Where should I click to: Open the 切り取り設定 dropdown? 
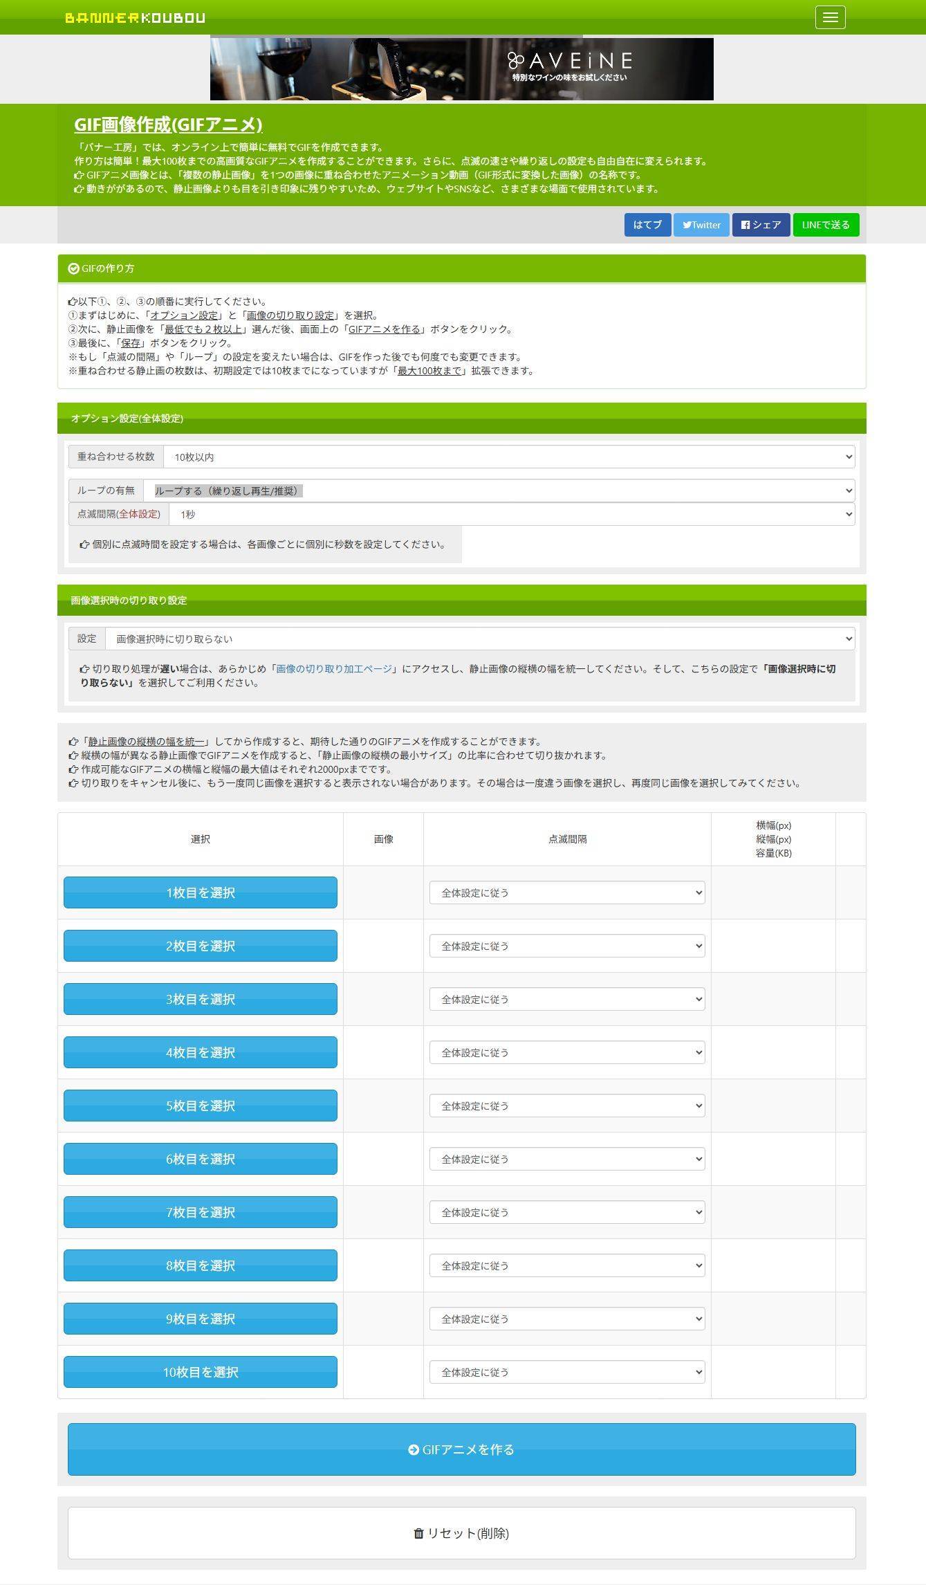479,639
